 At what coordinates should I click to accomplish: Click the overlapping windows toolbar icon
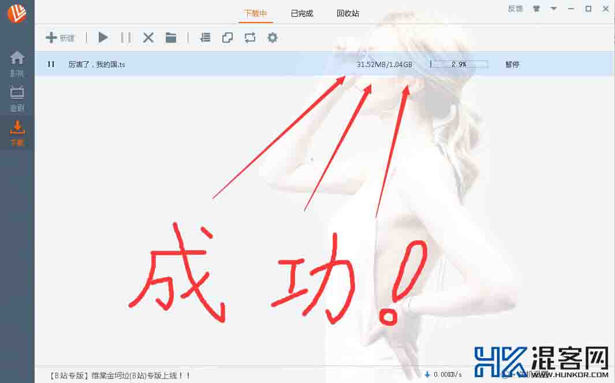[x=228, y=38]
